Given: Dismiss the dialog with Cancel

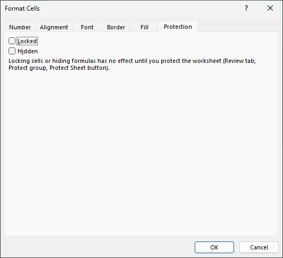Looking at the screenshot, I should click(259, 247).
